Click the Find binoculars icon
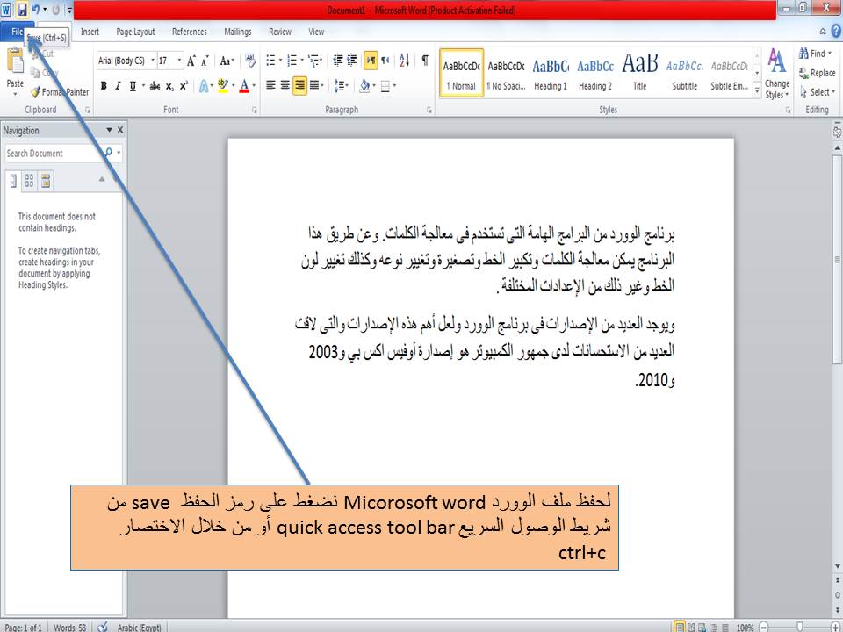The image size is (843, 632). pos(803,54)
